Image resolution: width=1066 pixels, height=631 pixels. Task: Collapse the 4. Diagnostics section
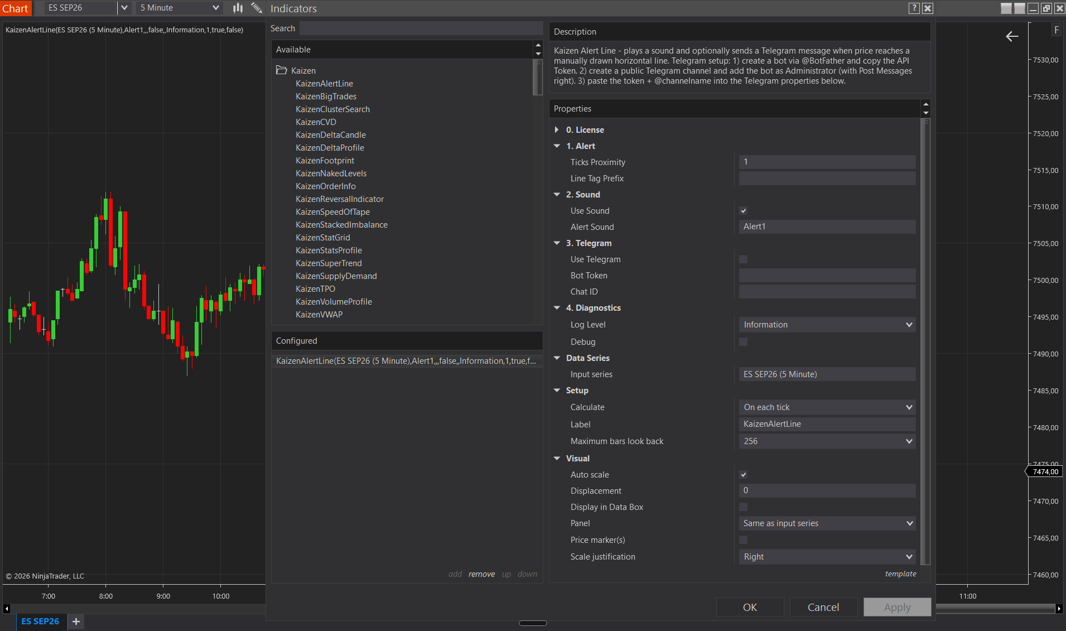(x=557, y=308)
